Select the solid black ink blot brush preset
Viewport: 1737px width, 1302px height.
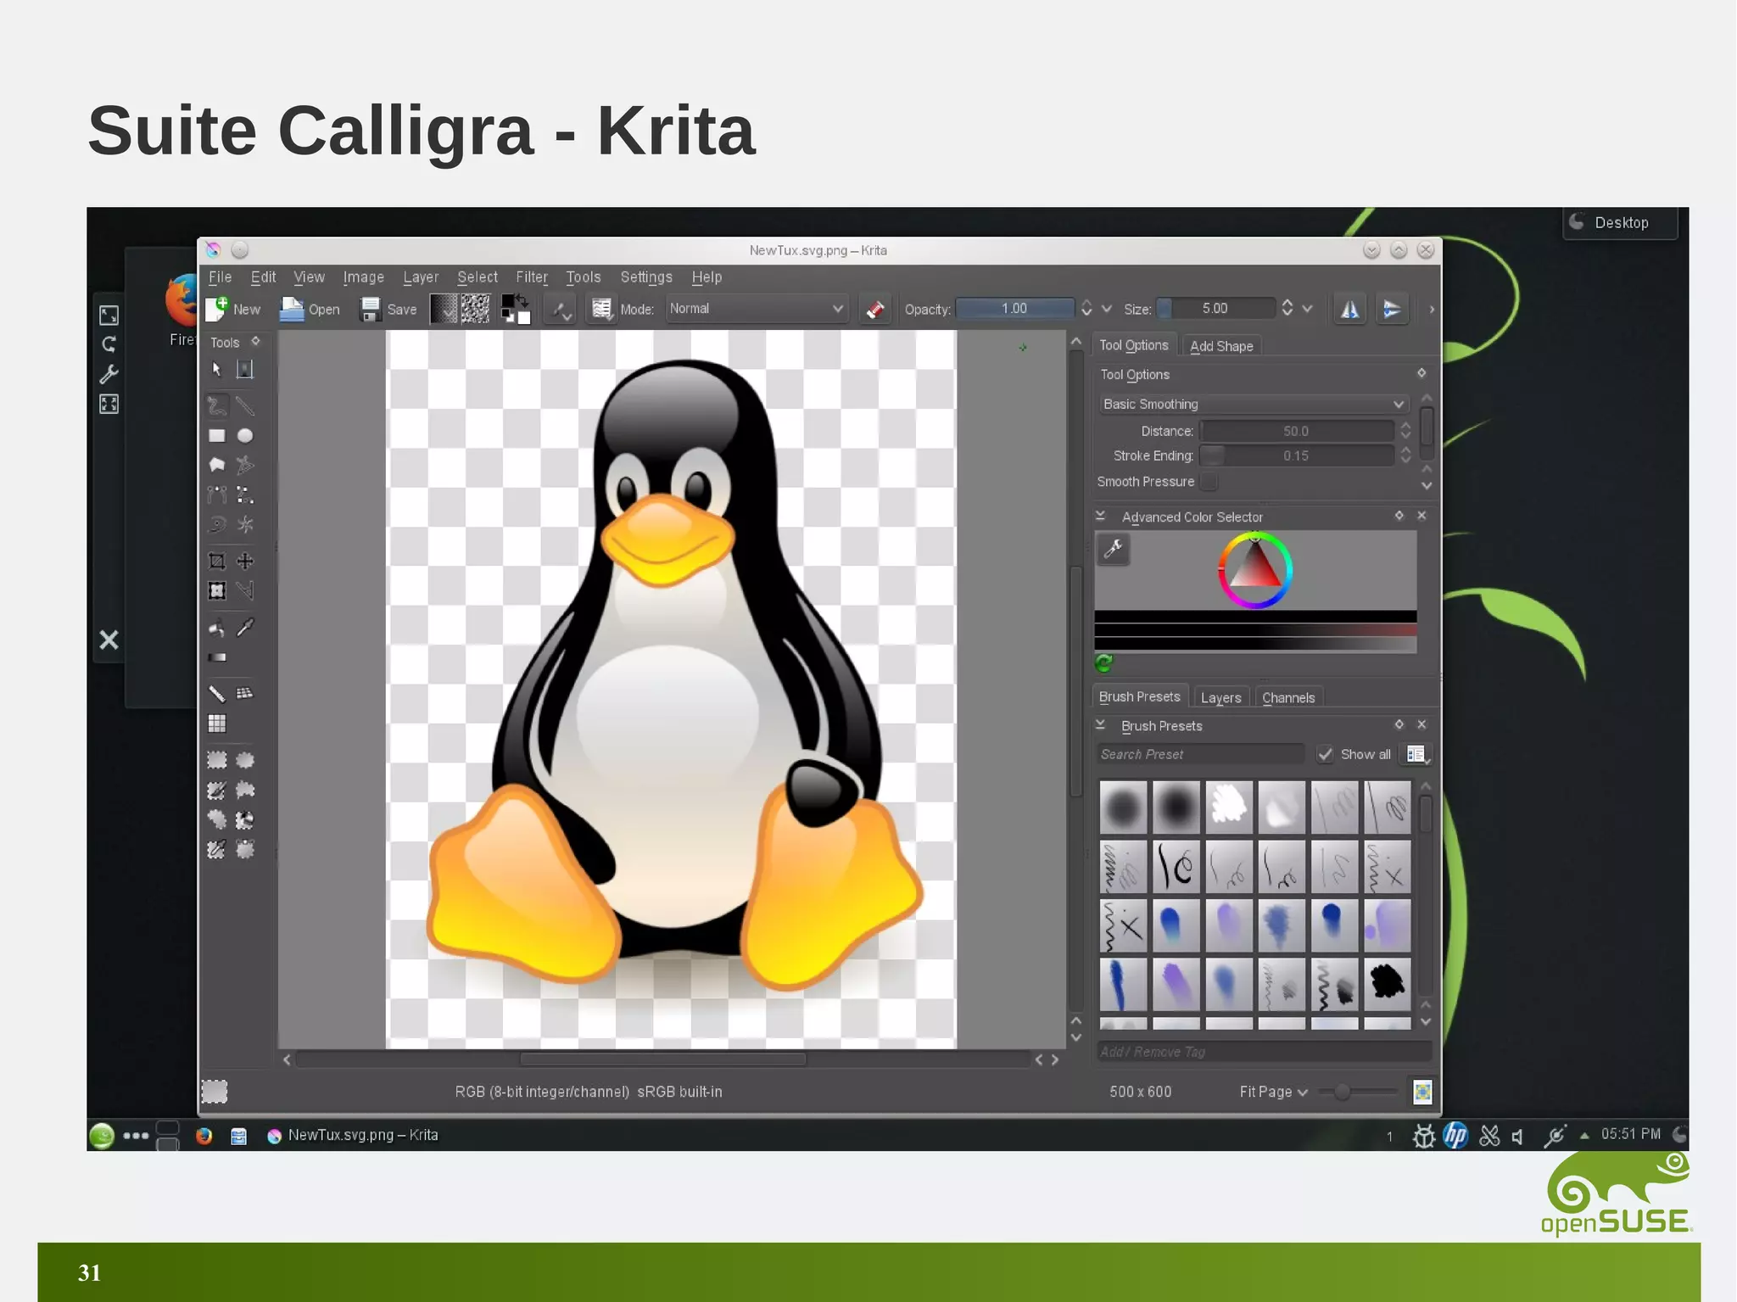[x=1388, y=984]
